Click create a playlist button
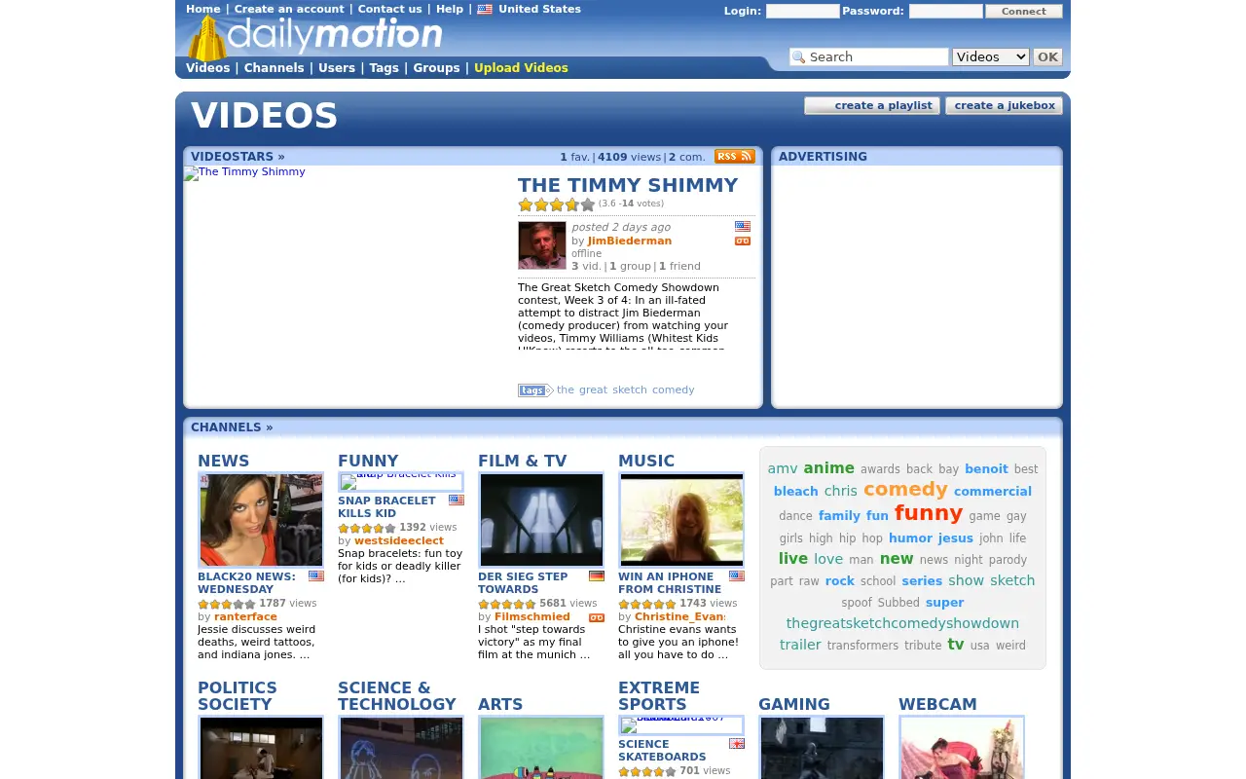This screenshot has height=779, width=1246. pyautogui.click(x=872, y=105)
